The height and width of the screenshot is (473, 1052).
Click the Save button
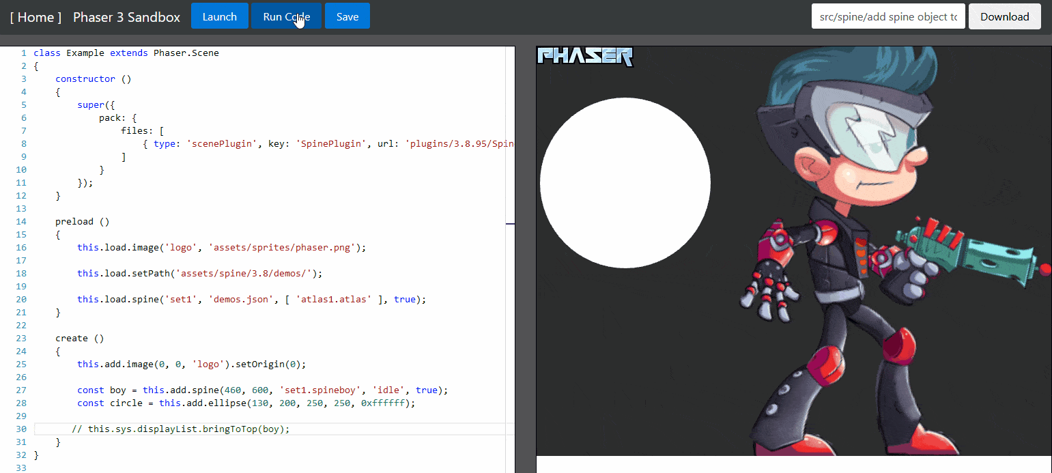(x=347, y=16)
